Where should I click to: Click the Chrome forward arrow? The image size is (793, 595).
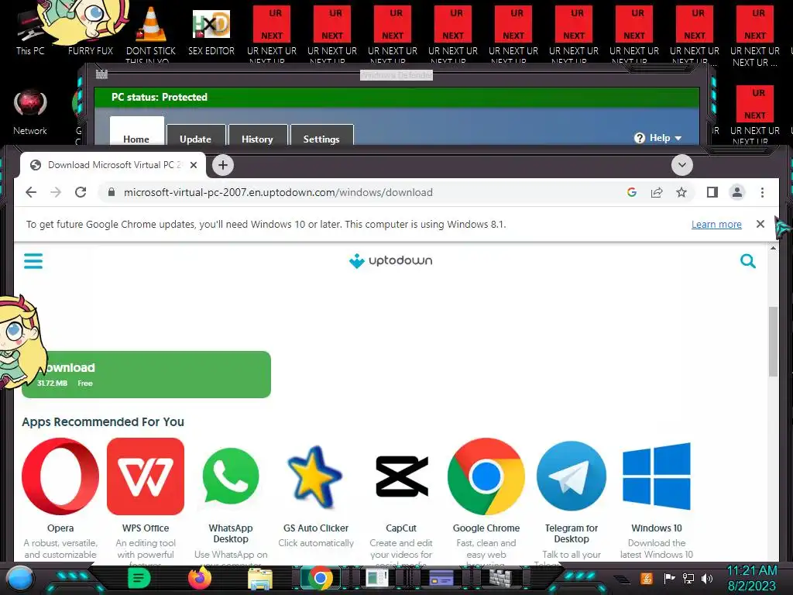(56, 192)
